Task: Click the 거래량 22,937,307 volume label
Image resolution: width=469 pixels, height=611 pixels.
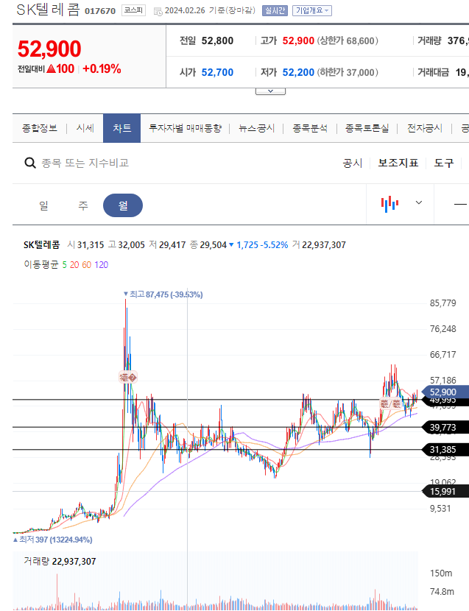Action: 60,562
